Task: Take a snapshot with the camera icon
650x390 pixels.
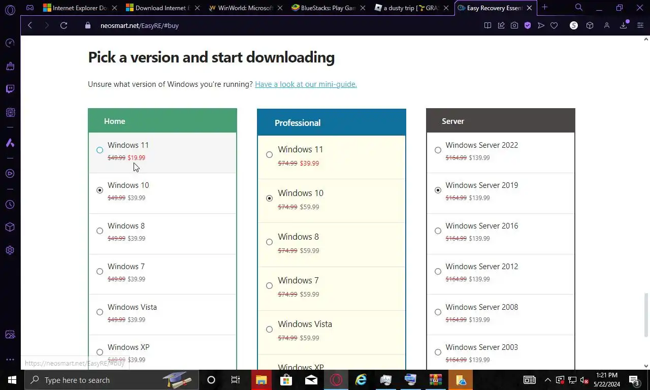Action: point(514,25)
